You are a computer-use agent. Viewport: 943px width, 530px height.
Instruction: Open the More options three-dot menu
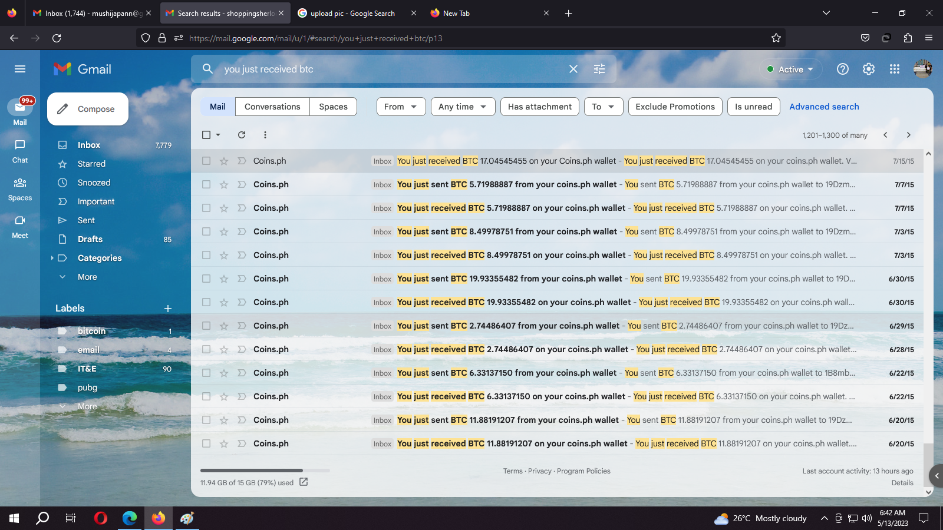265,135
